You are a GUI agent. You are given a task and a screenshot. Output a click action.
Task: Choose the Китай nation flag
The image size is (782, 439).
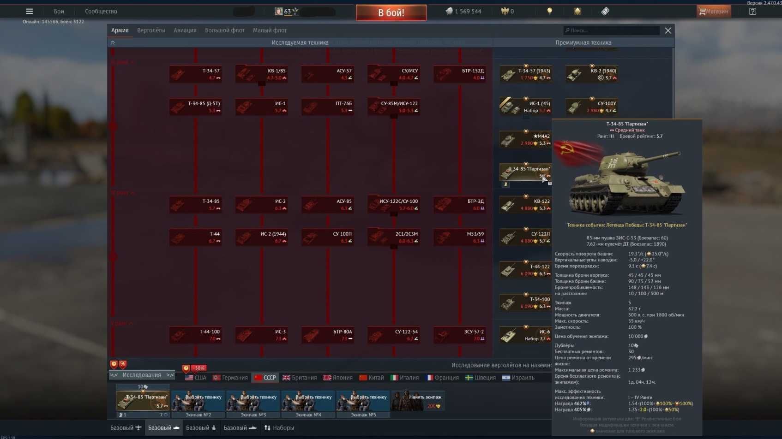point(372,378)
